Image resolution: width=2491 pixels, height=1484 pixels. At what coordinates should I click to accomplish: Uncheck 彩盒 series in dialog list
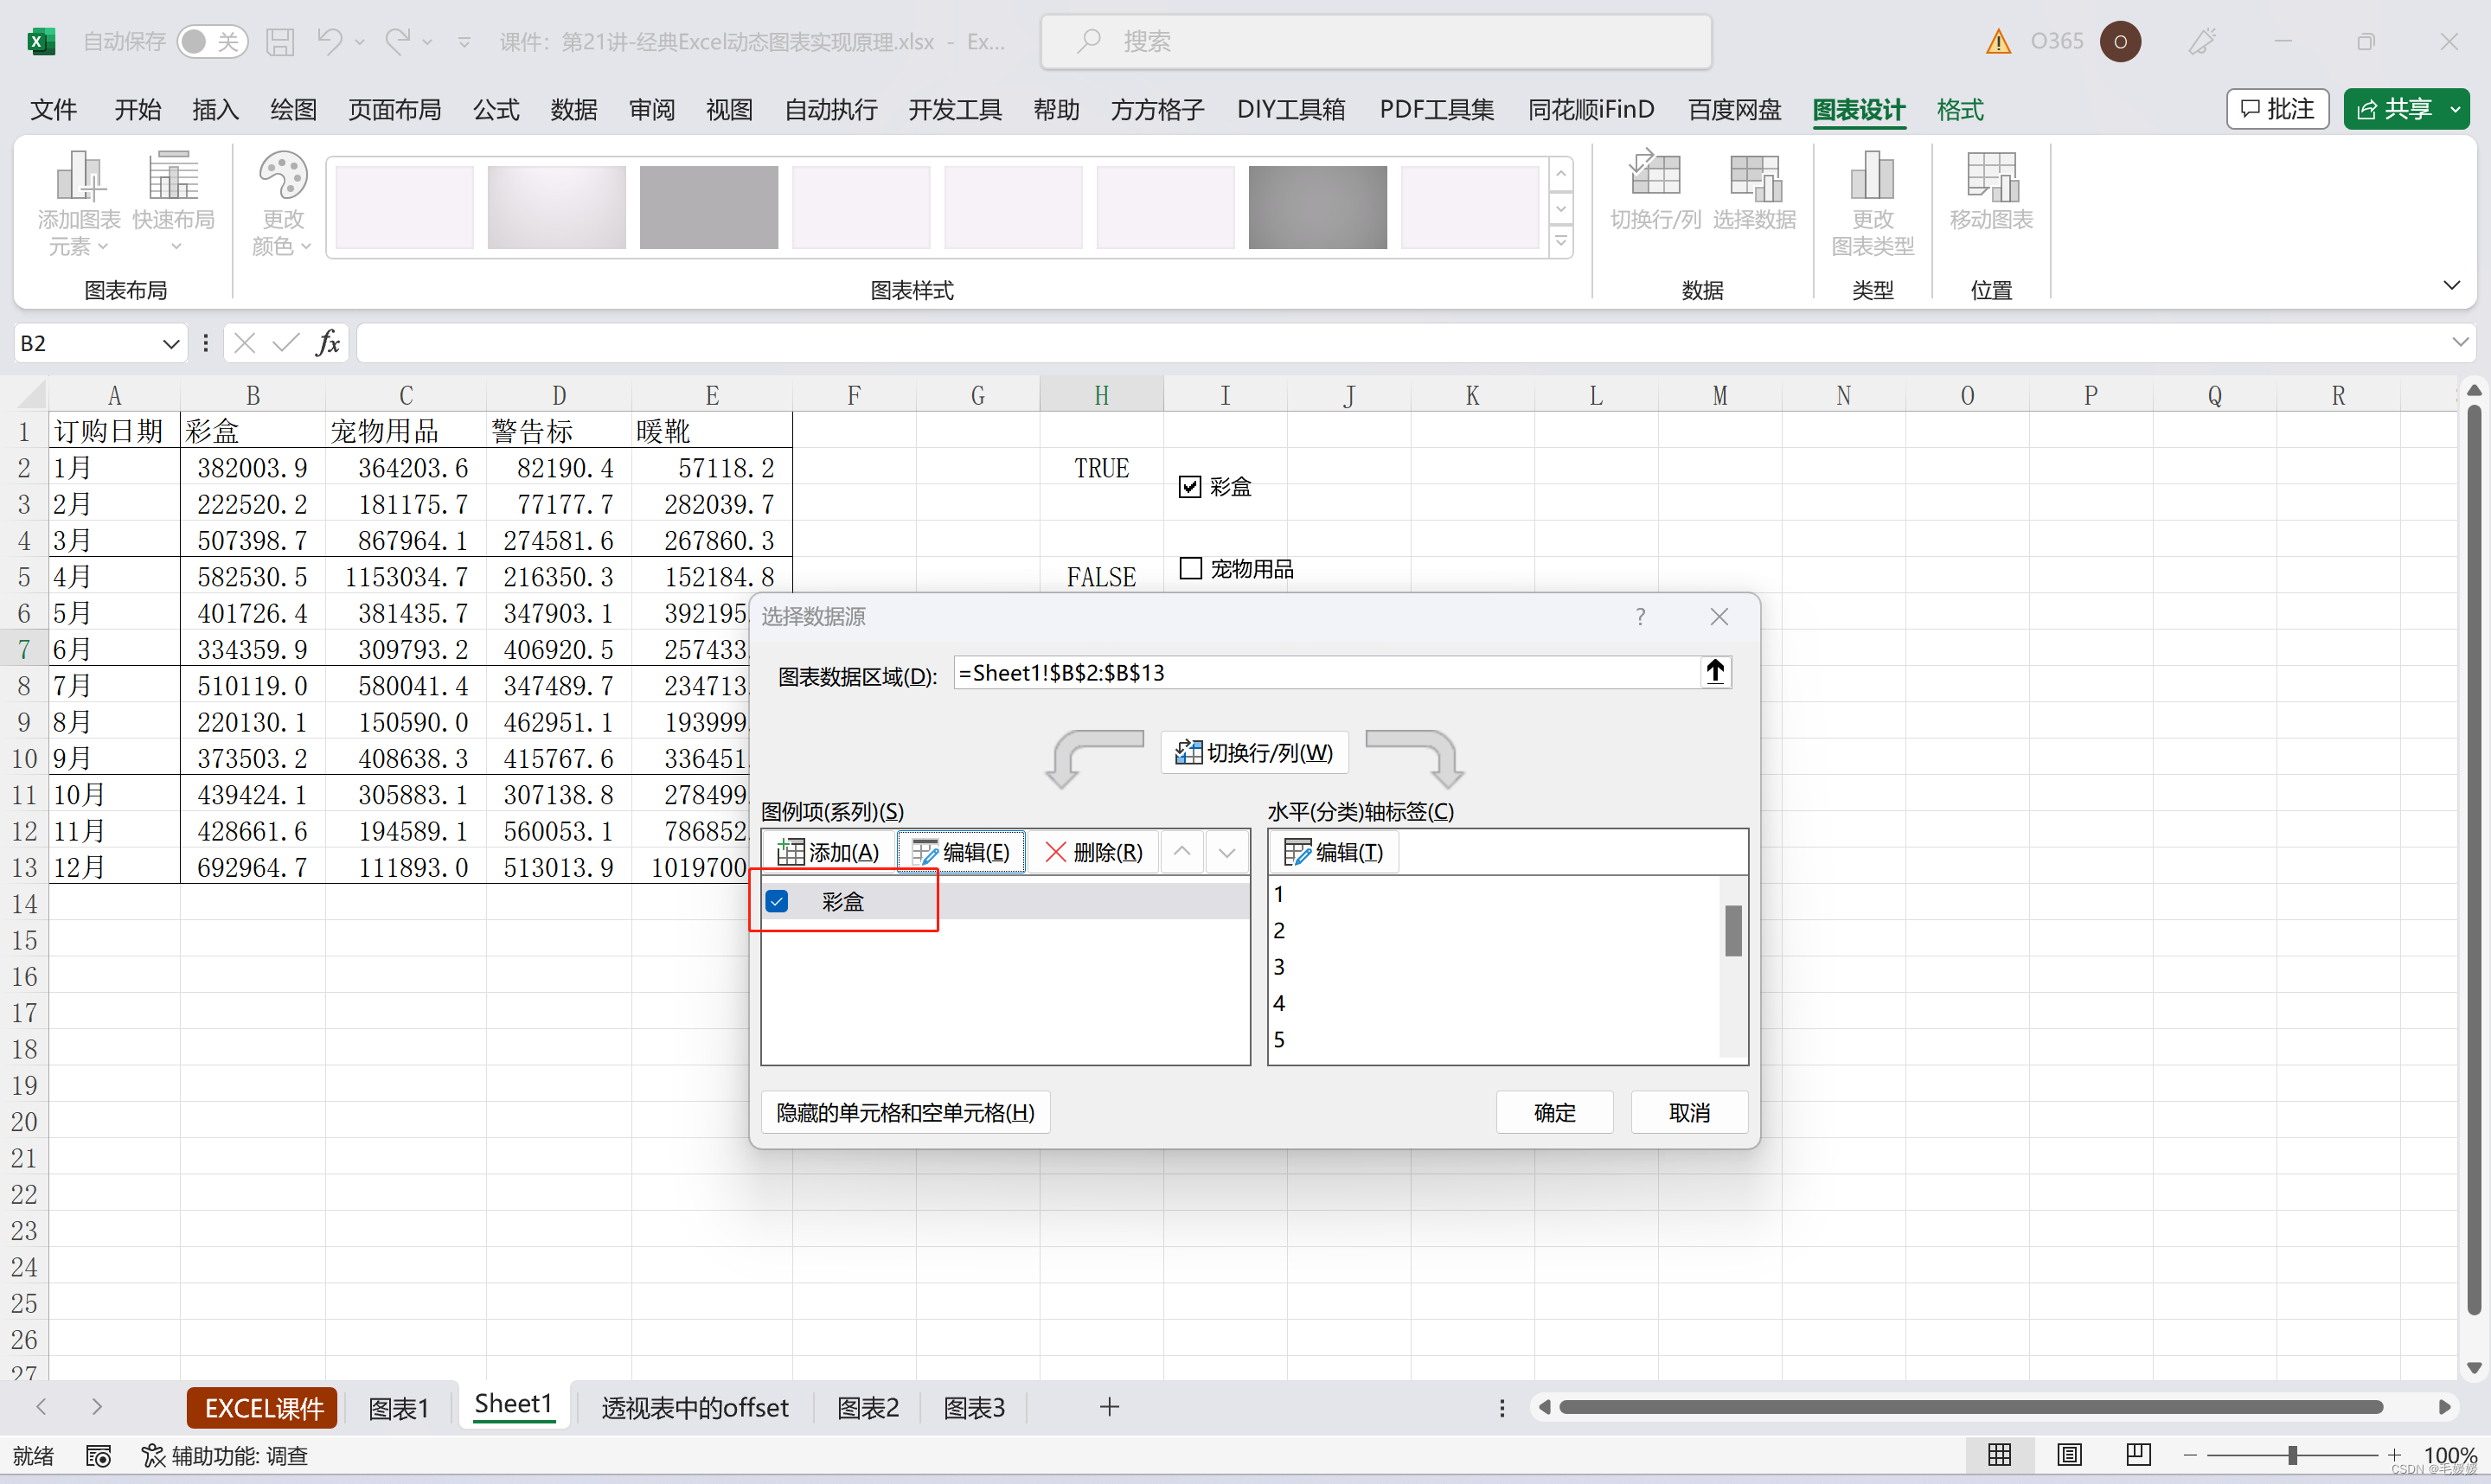click(x=777, y=901)
